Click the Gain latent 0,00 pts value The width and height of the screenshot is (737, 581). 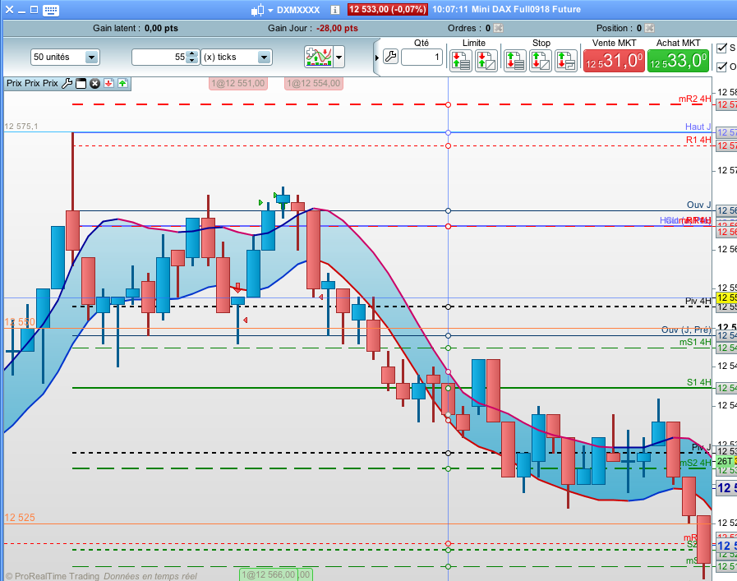161,28
